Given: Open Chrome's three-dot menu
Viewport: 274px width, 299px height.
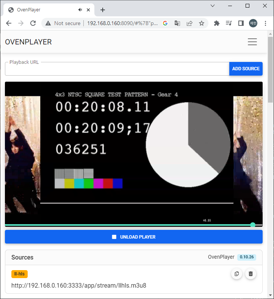Looking at the screenshot, I should click(x=266, y=23).
